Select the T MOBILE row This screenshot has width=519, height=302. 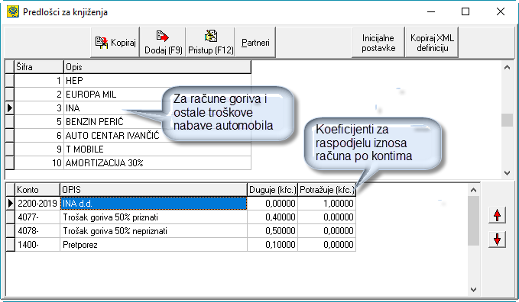(132, 149)
